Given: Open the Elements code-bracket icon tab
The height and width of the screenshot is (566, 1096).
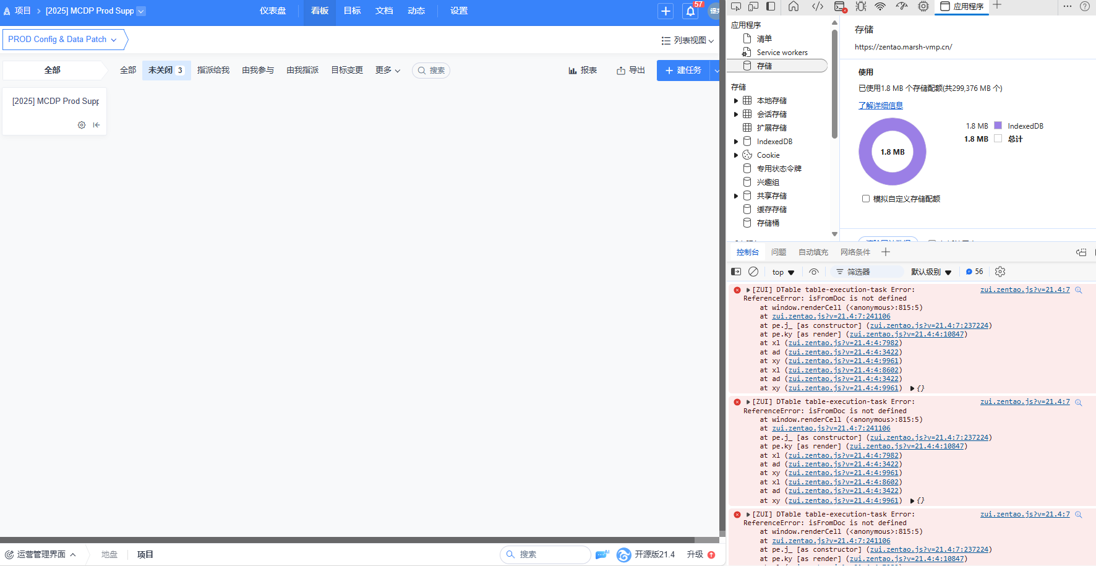Looking at the screenshot, I should [818, 6].
